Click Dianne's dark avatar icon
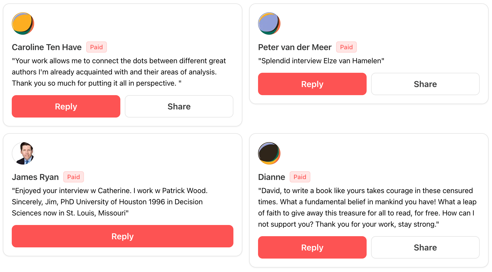 pos(269,153)
